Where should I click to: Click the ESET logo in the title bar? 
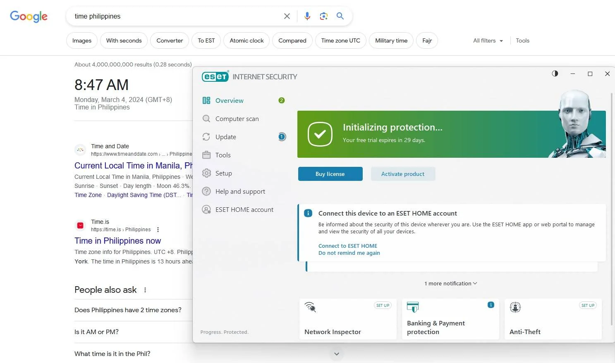click(x=215, y=77)
